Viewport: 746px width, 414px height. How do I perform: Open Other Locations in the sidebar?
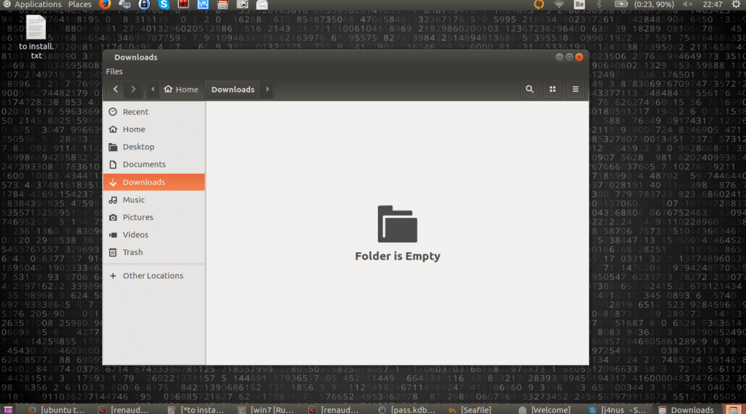[154, 276]
